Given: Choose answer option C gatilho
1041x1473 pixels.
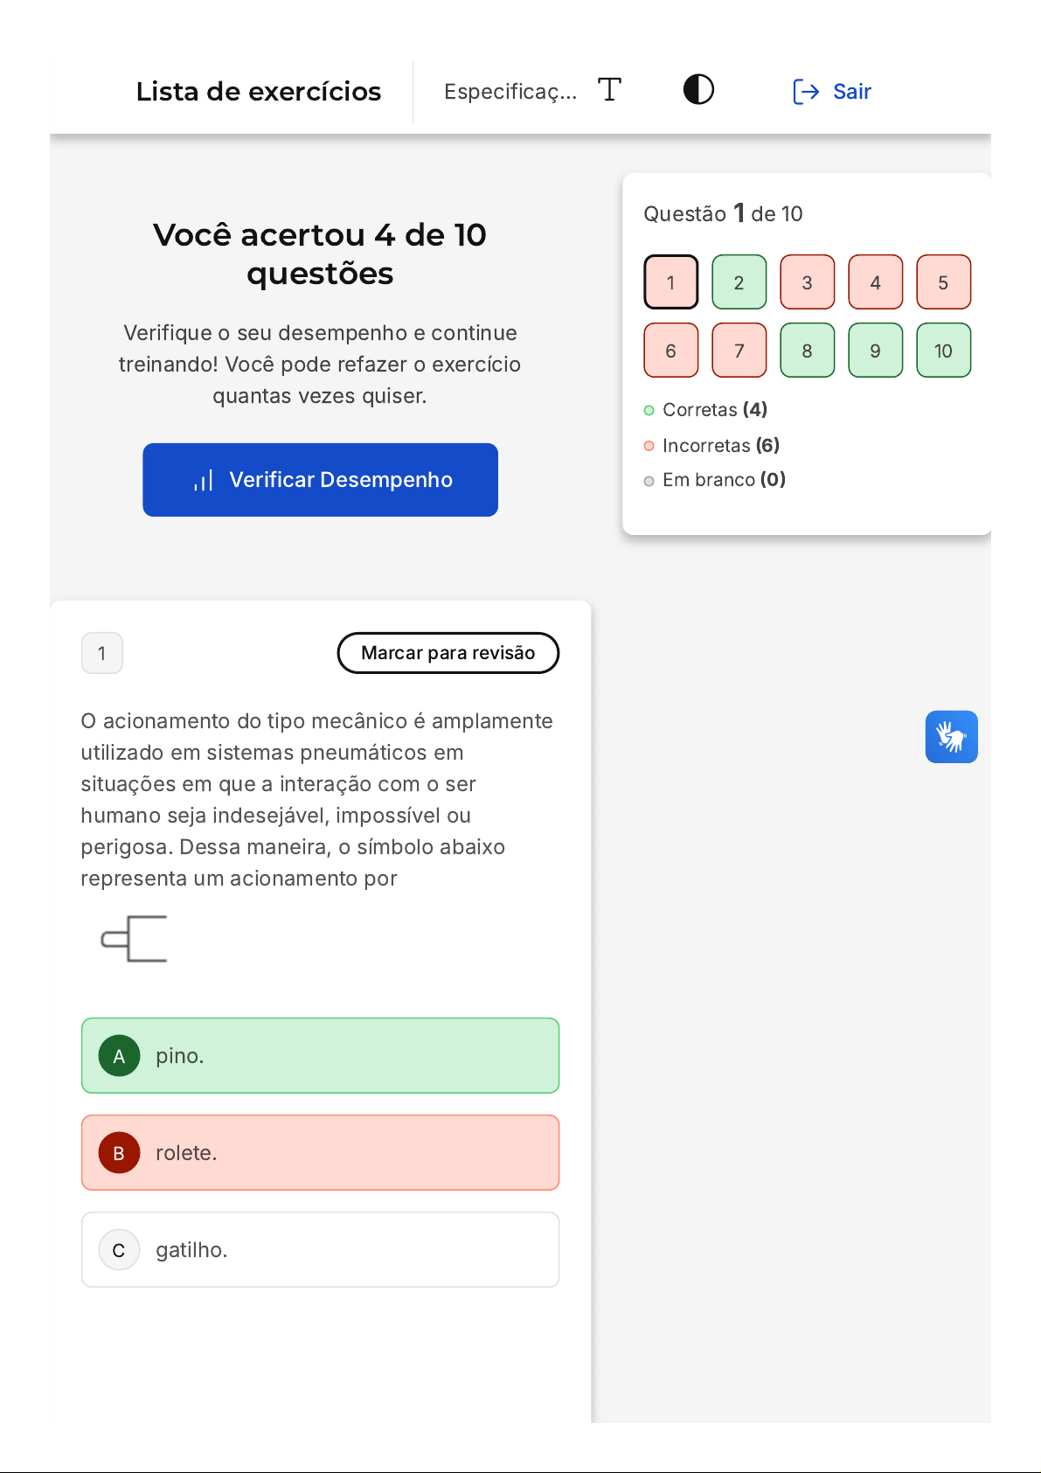Looking at the screenshot, I should pyautogui.click(x=320, y=1249).
